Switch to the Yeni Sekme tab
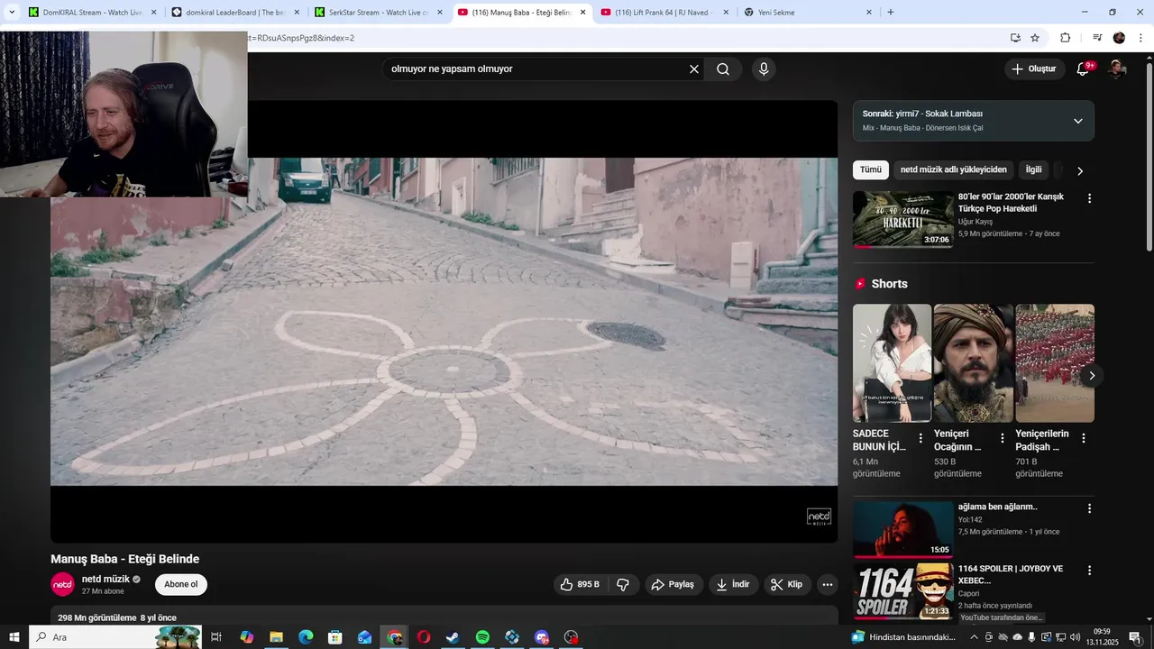 click(x=807, y=13)
